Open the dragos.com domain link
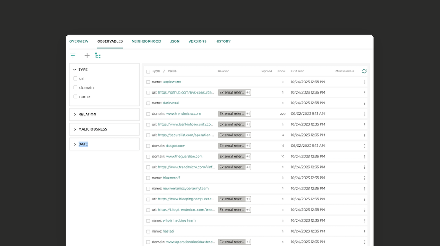The width and height of the screenshot is (440, 246). (176, 146)
